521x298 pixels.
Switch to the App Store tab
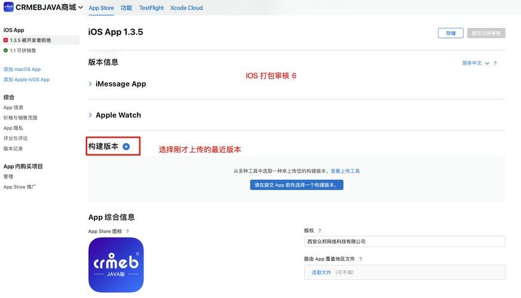101,8
